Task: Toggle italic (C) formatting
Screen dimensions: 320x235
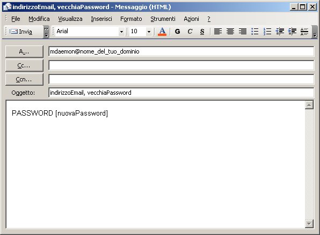Action: pos(190,32)
